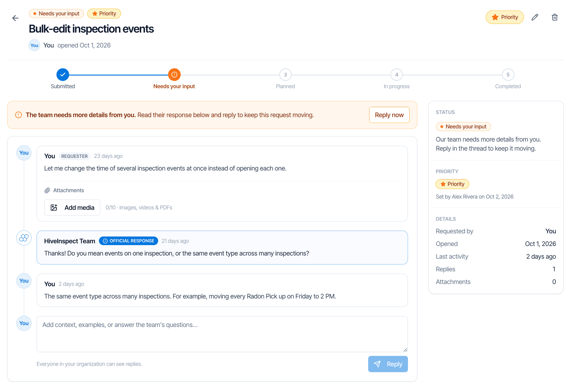Click the OFFICIAL RESPONSE badge
Viewport: 571px width, 388px height.
click(x=128, y=241)
